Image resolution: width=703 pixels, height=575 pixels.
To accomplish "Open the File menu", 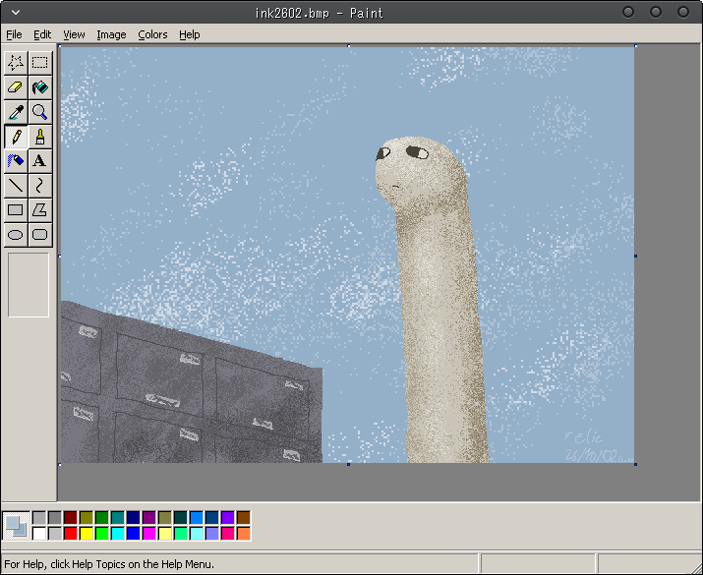I will click(14, 34).
